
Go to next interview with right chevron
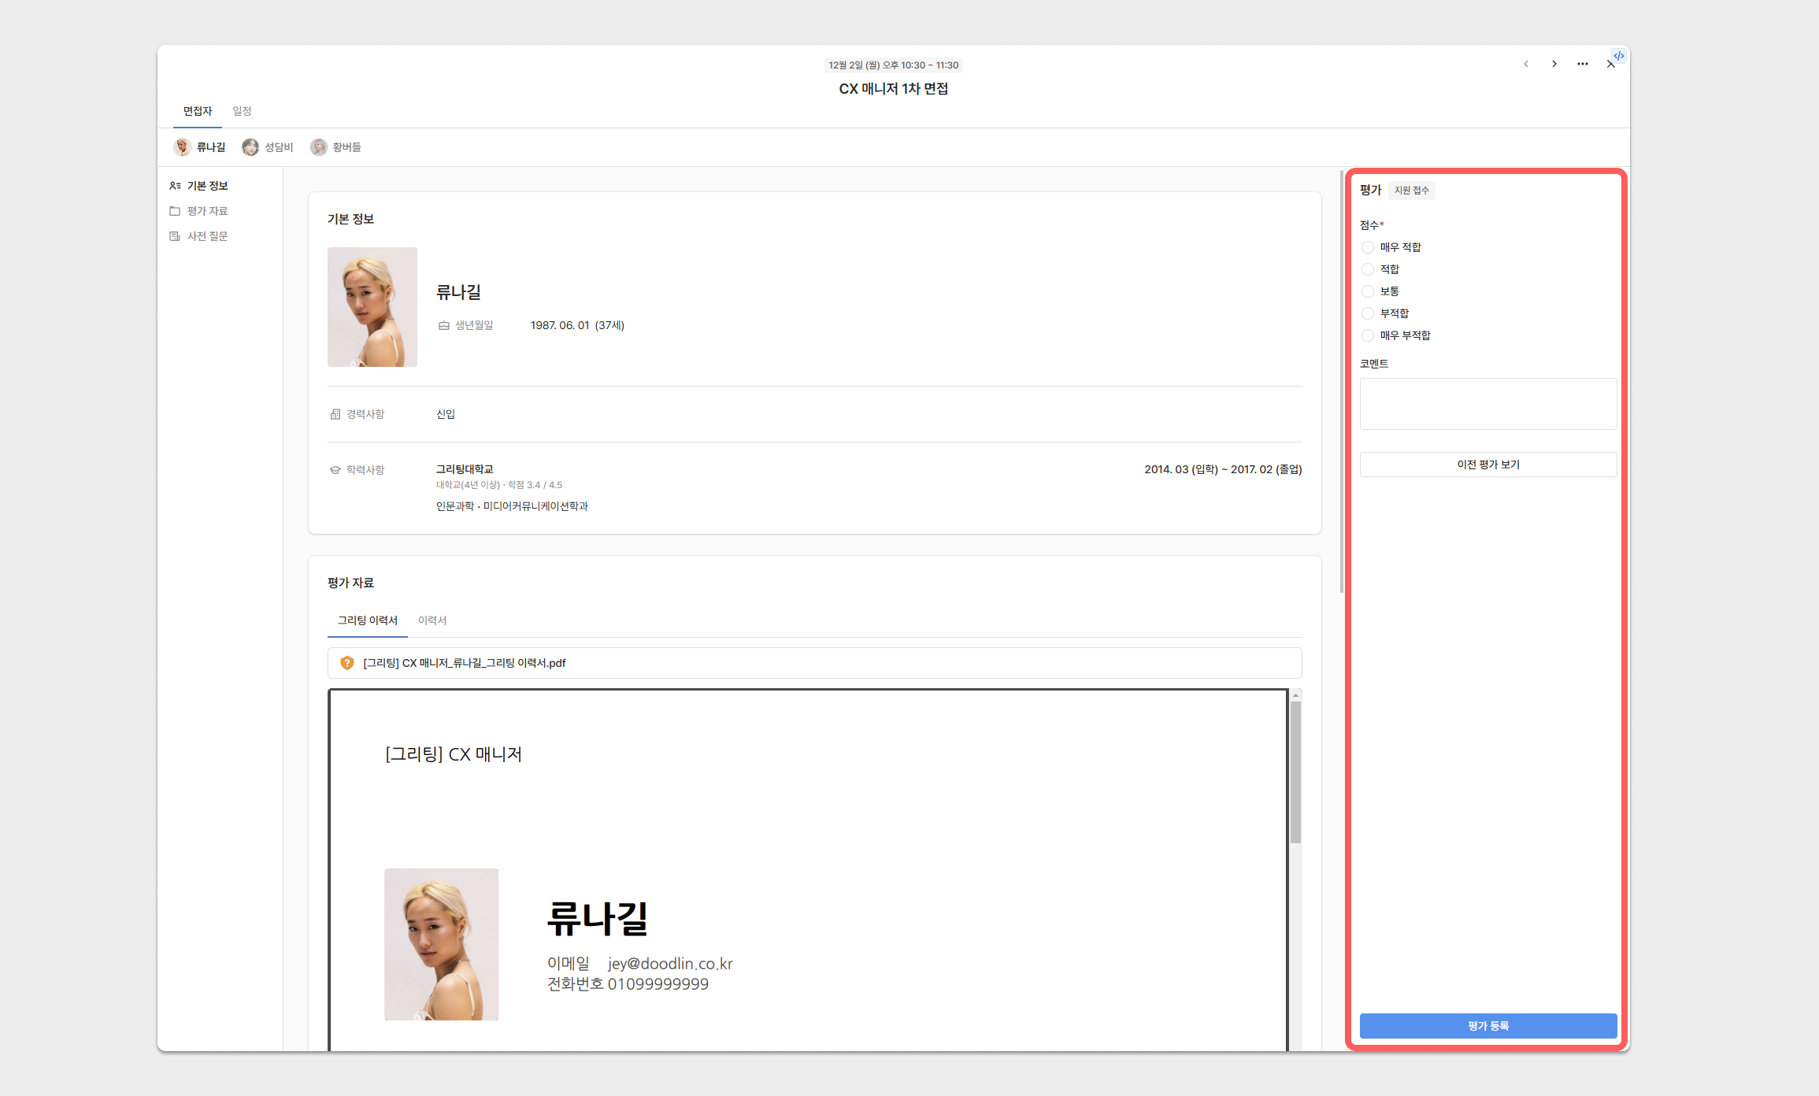pos(1554,64)
